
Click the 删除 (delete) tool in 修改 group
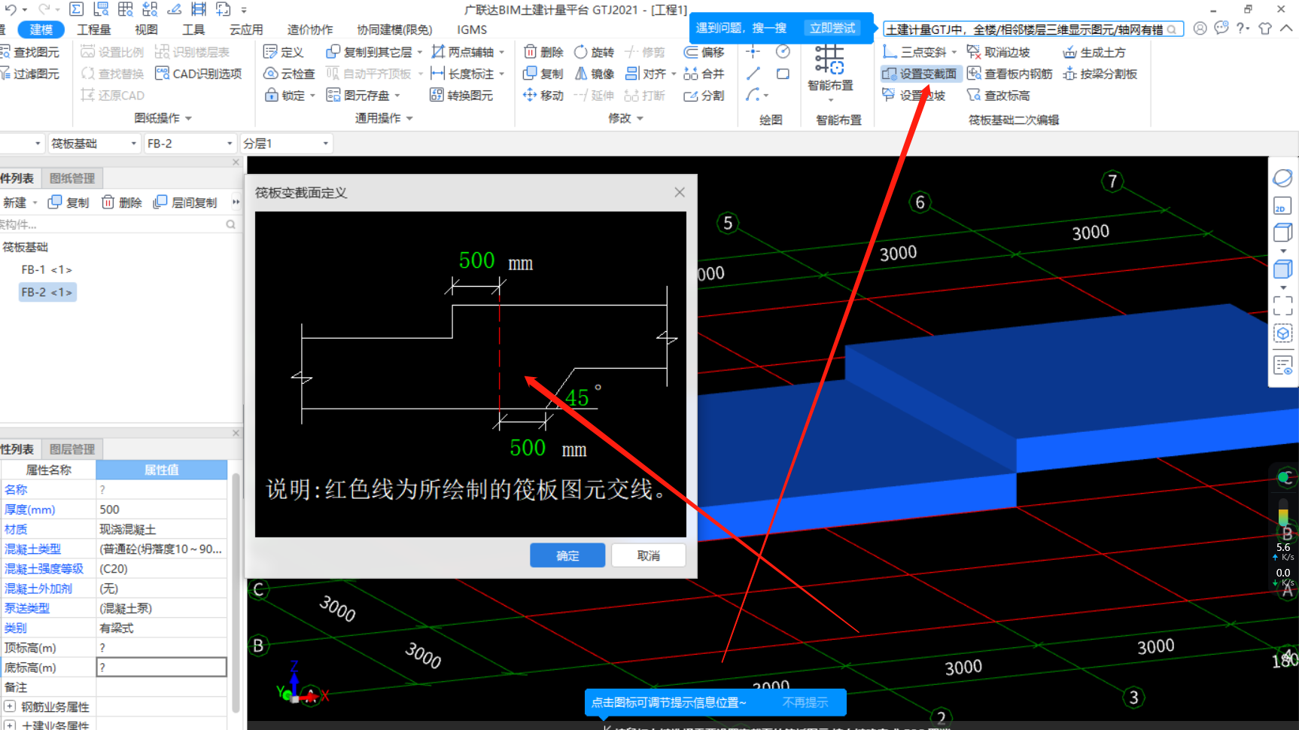point(543,52)
